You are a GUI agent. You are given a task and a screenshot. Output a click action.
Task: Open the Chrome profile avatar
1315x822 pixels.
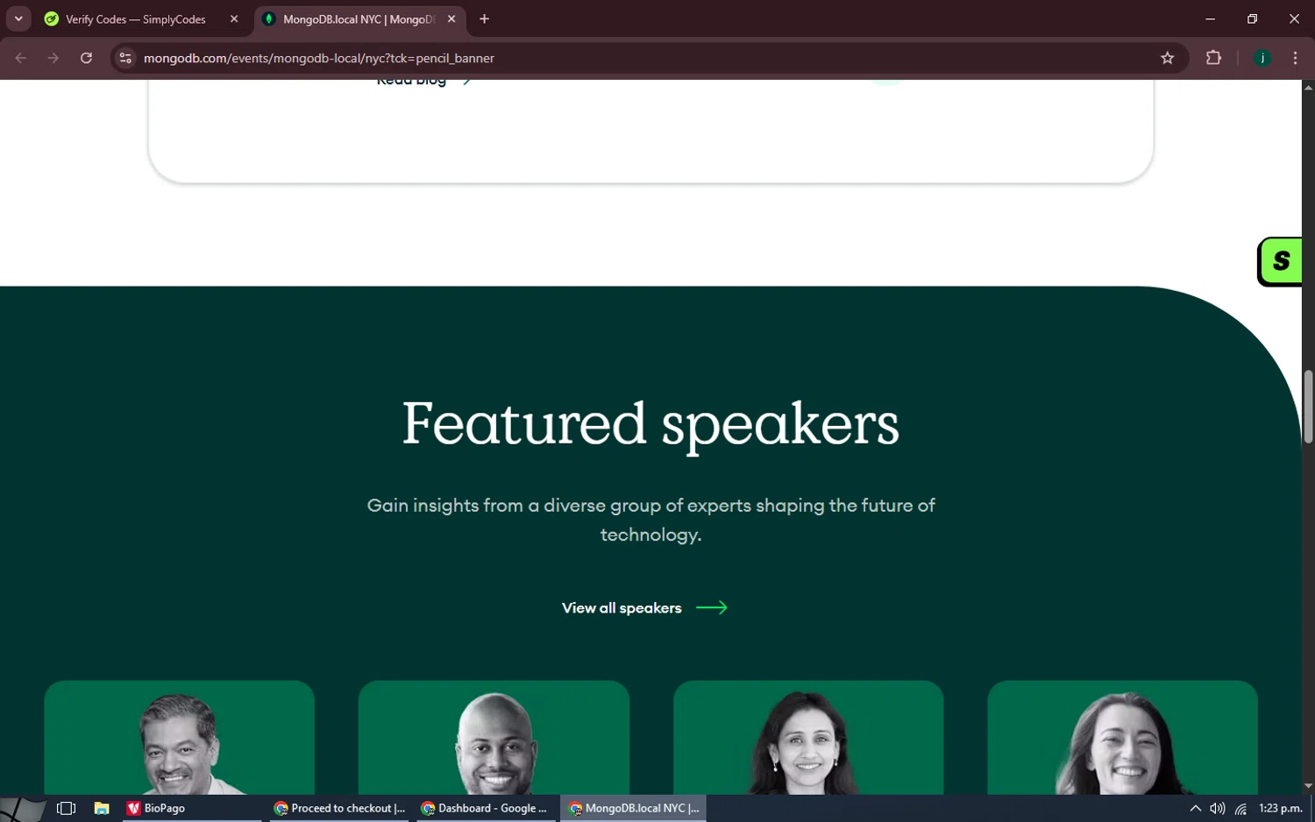pyautogui.click(x=1262, y=58)
